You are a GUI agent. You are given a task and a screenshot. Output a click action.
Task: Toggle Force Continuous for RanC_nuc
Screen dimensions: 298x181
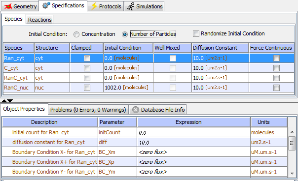pyautogui.click(x=276, y=88)
